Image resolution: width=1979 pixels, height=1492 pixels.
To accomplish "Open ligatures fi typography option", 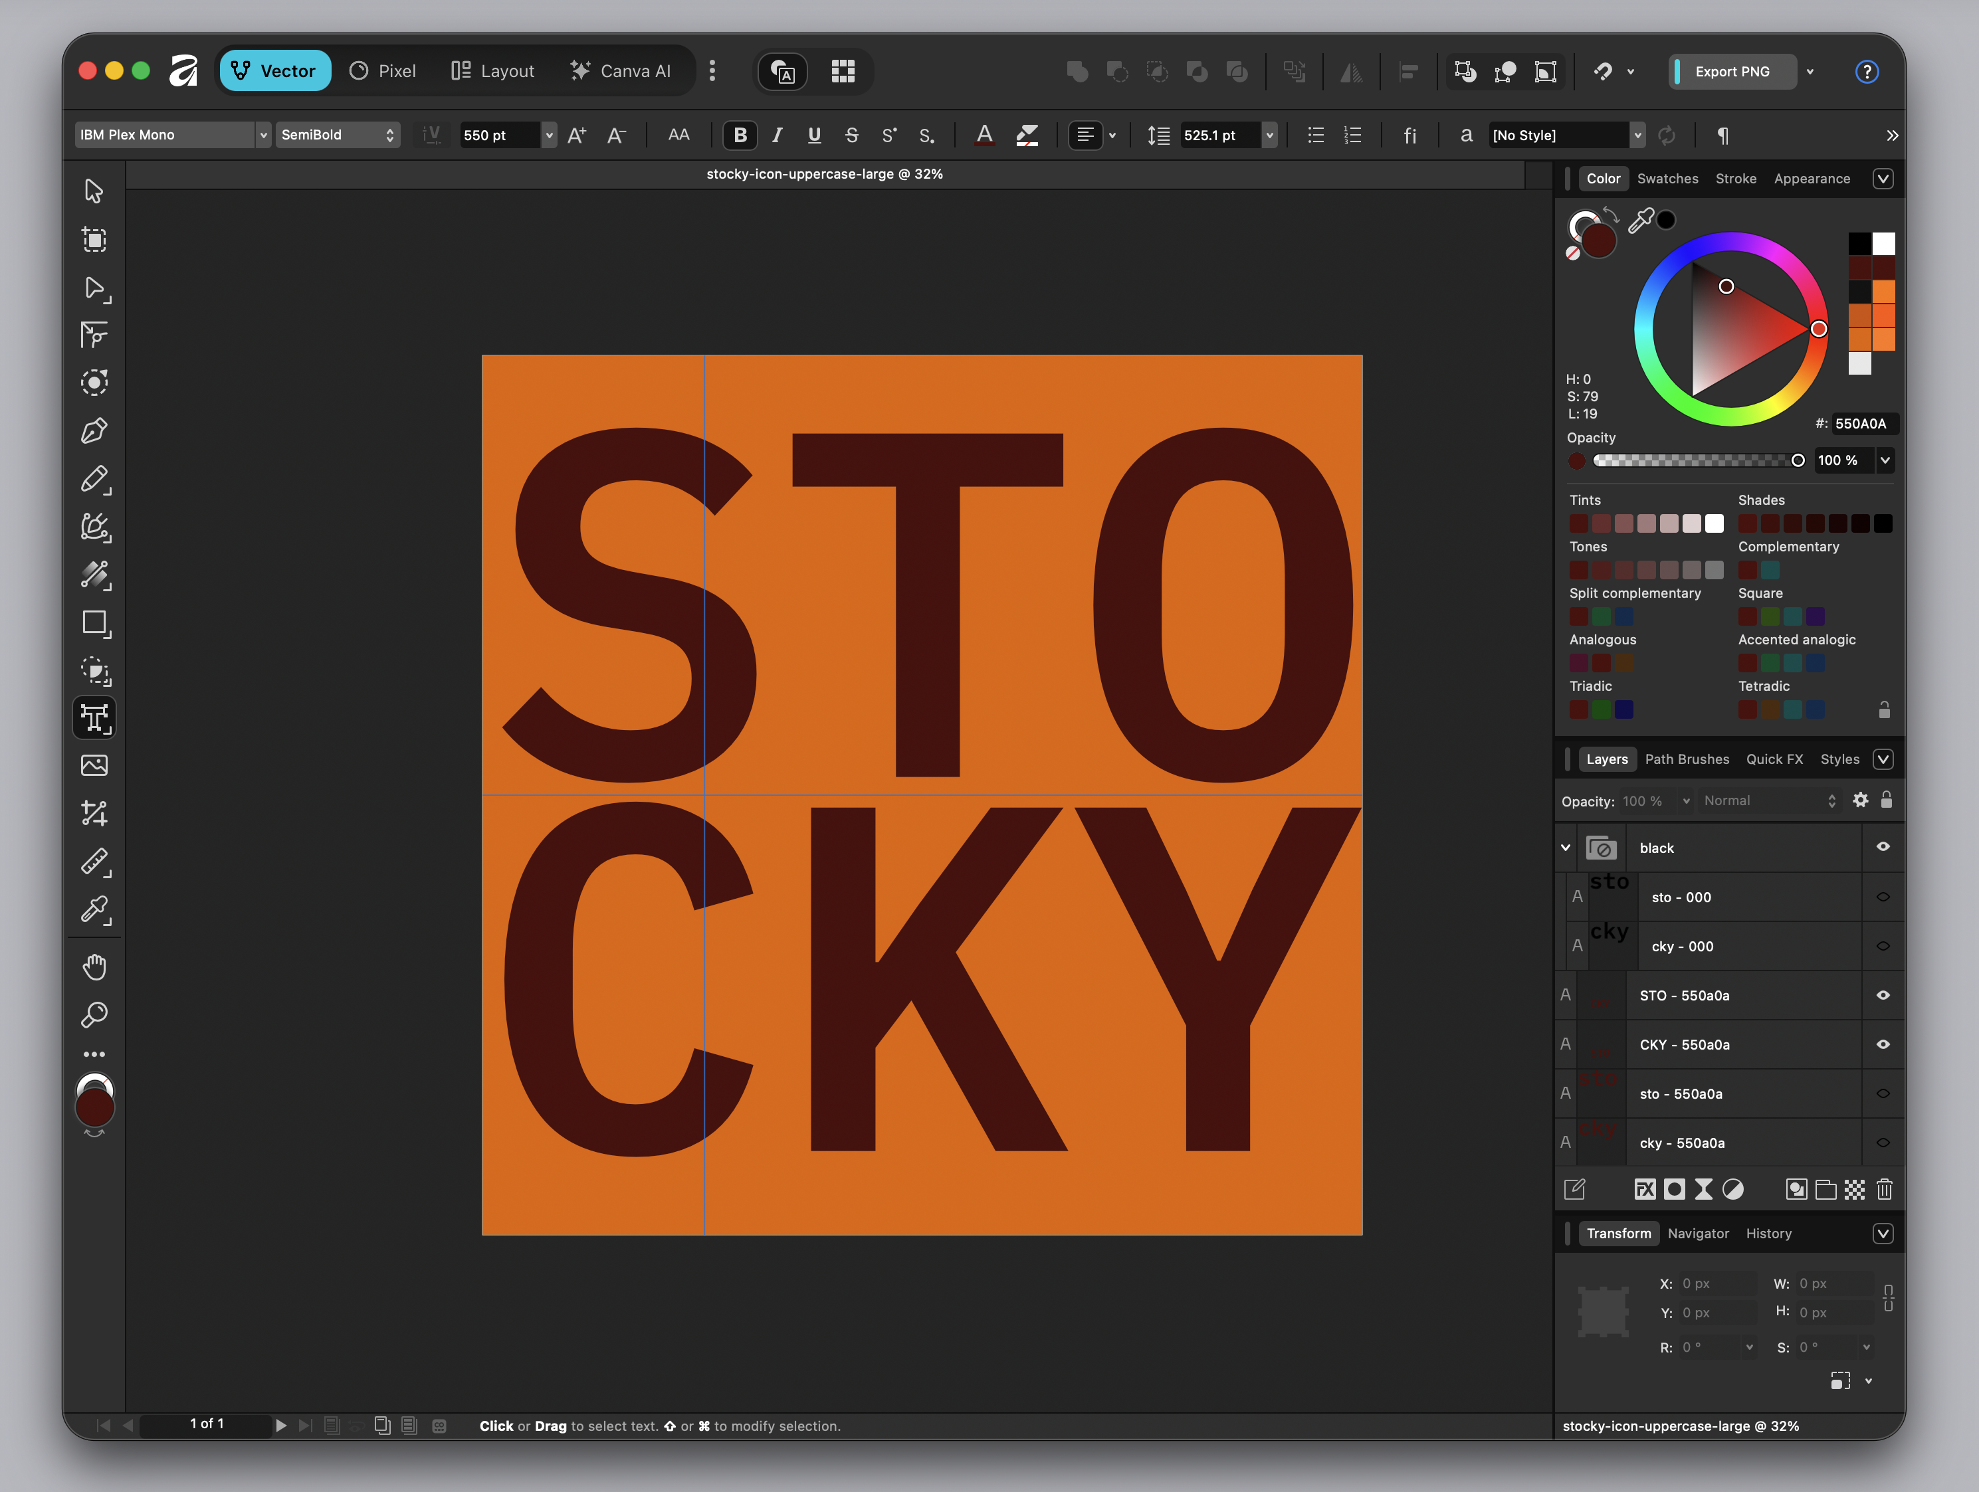I will click(x=1410, y=135).
